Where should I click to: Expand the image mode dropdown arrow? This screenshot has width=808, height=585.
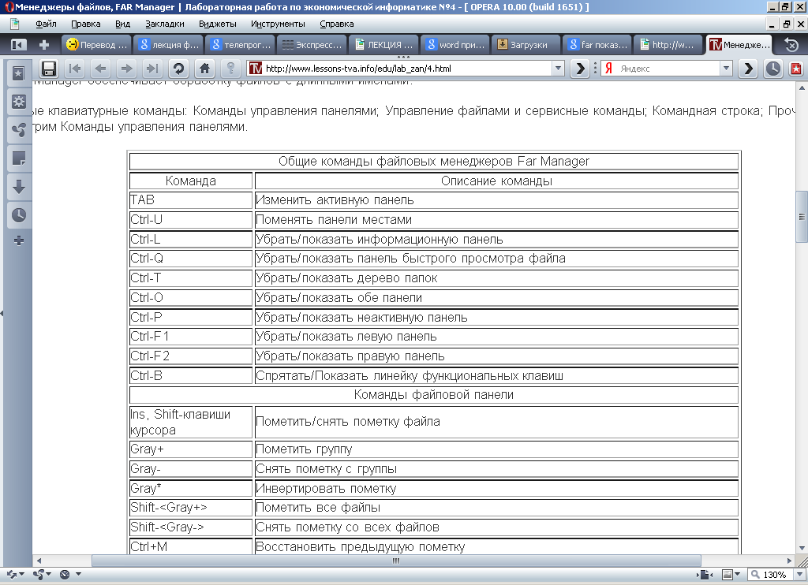pyautogui.click(x=738, y=574)
